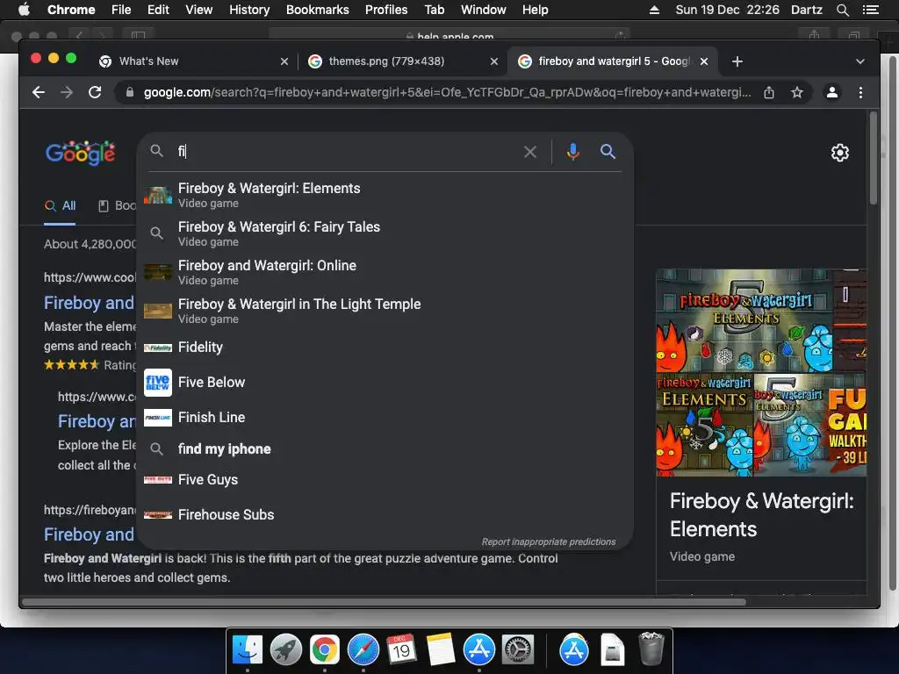899x674 pixels.
Task: Select the Finish Line suggestion
Action: (x=385, y=417)
